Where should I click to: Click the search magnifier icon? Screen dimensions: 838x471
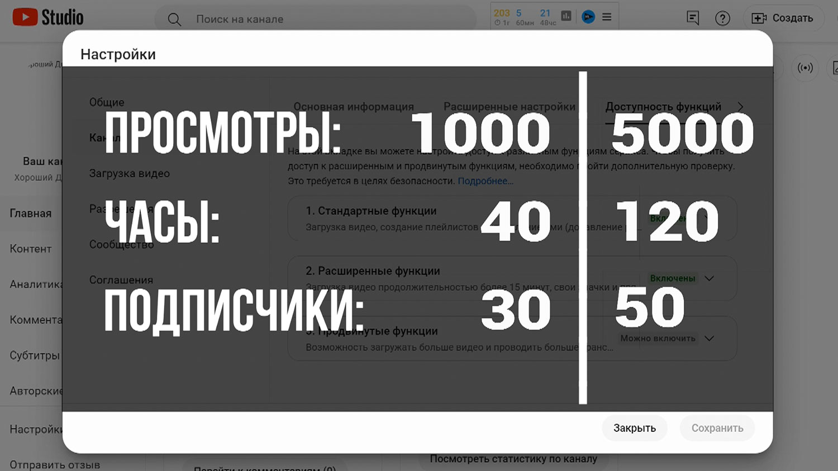coord(174,20)
